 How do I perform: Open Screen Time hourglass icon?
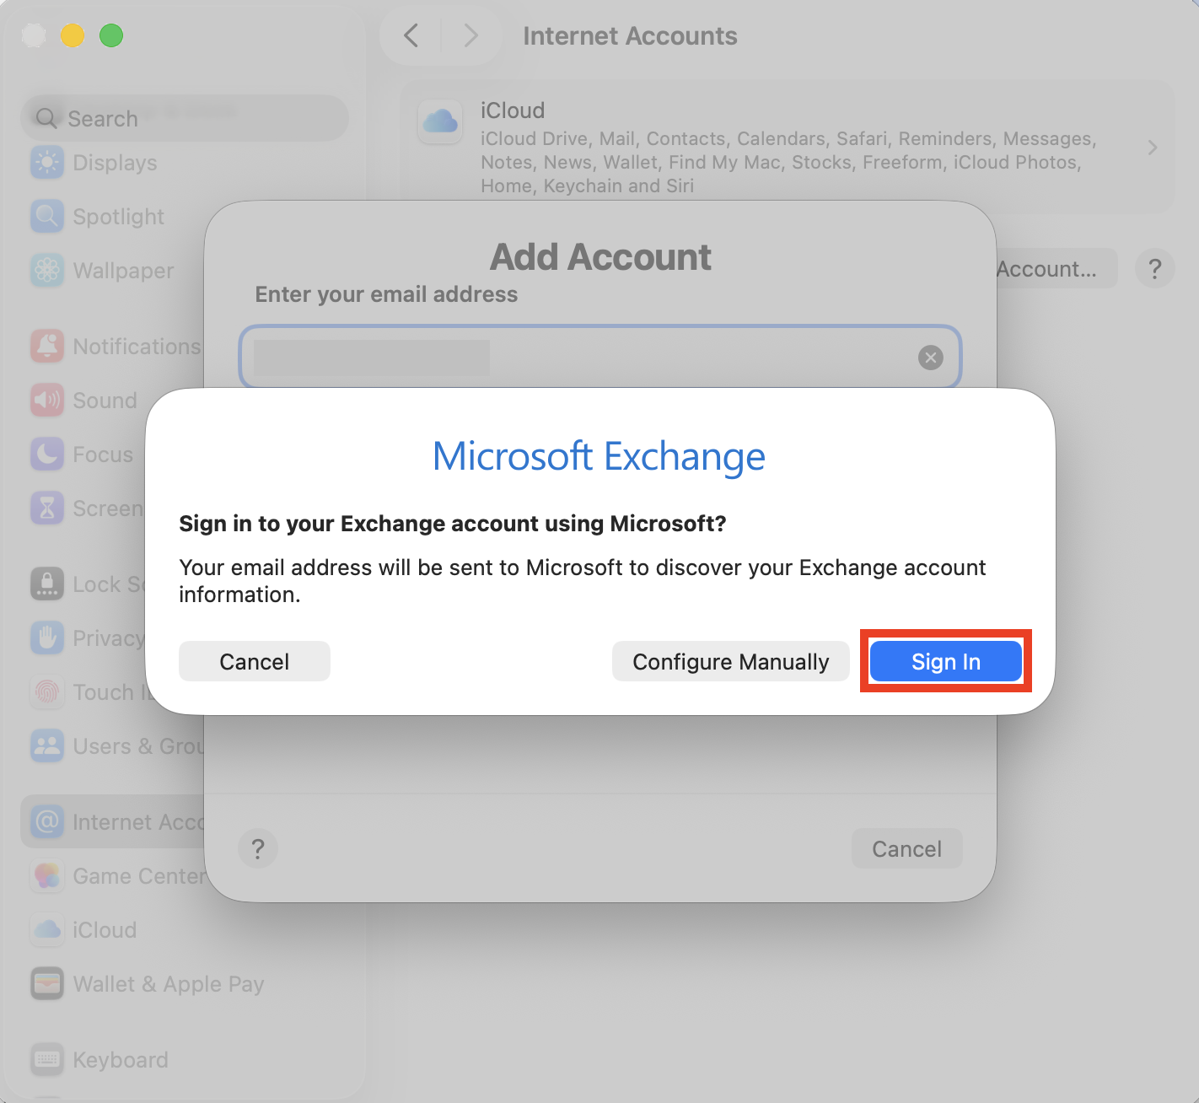coord(47,508)
